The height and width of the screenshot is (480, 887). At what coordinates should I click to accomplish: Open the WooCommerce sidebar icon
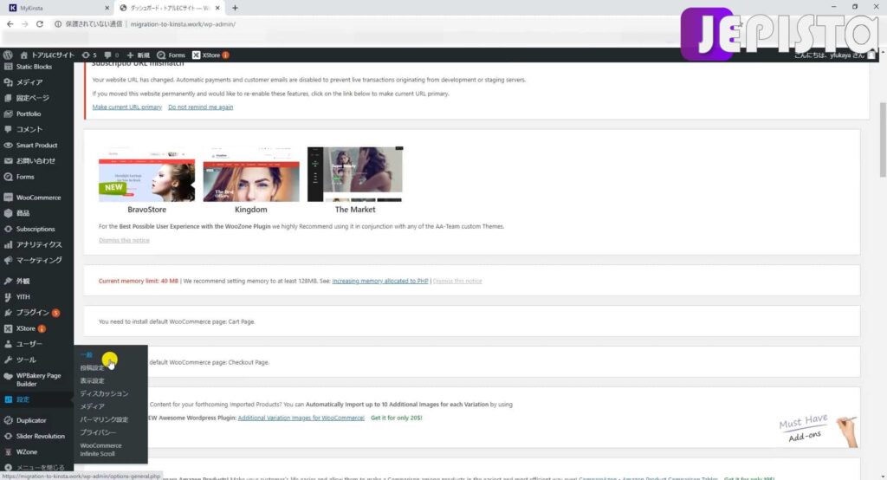[x=8, y=198]
